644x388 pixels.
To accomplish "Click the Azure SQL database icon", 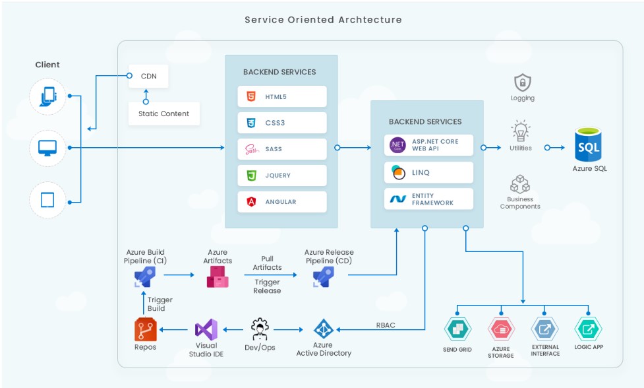I will point(589,145).
